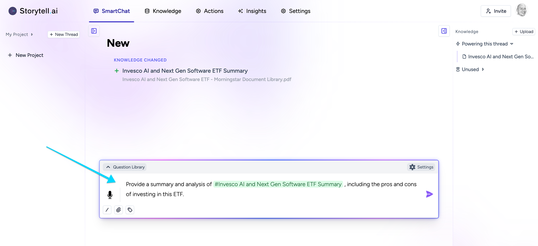This screenshot has height=246, width=538.
Task: Open the Invesco AI and Next Gen file in Knowledge panel
Action: pyautogui.click(x=498, y=56)
